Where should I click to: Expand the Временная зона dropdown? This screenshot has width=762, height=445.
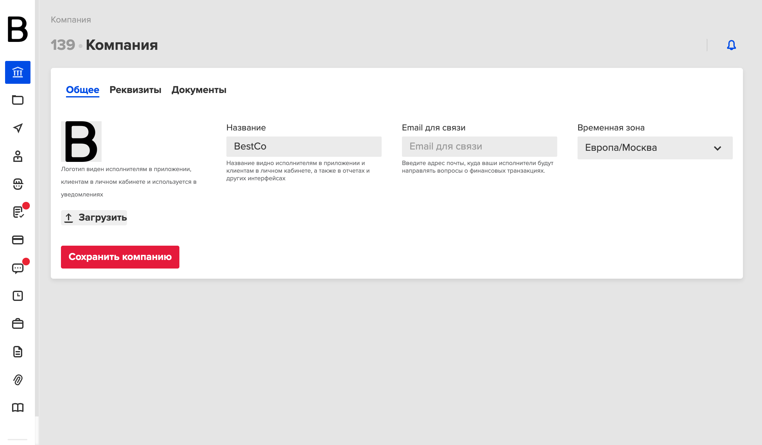tap(655, 148)
